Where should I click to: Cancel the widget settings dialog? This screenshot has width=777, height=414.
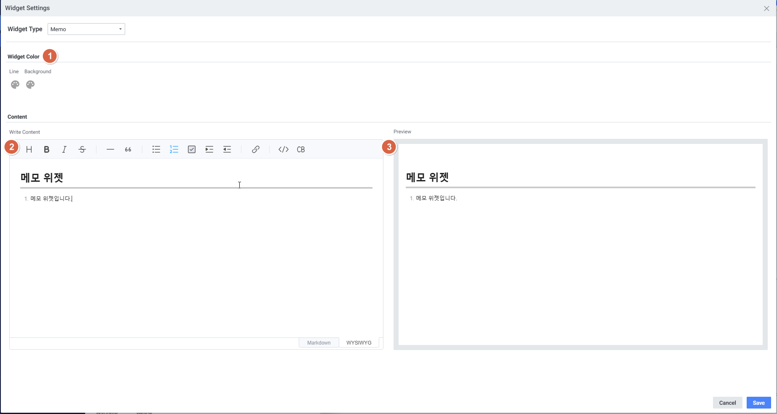coord(727,403)
